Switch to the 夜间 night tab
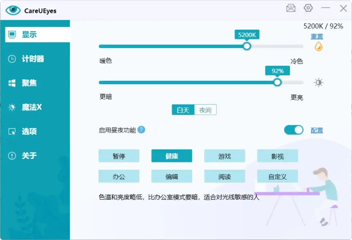The height and width of the screenshot is (240, 352). 205,110
